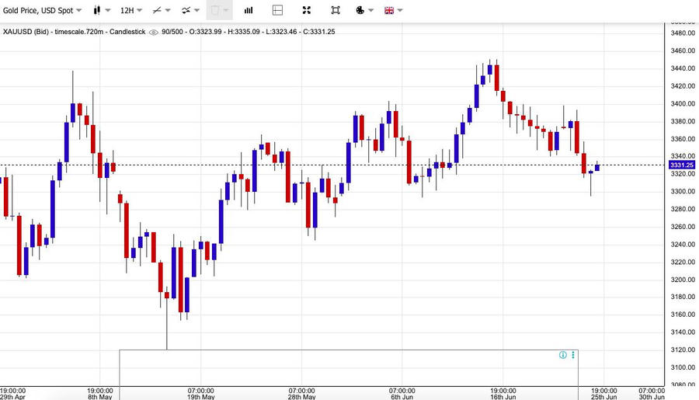Viewport: 699px width, 400px height.
Task: Click the bar chart volume icon
Action: [249, 11]
